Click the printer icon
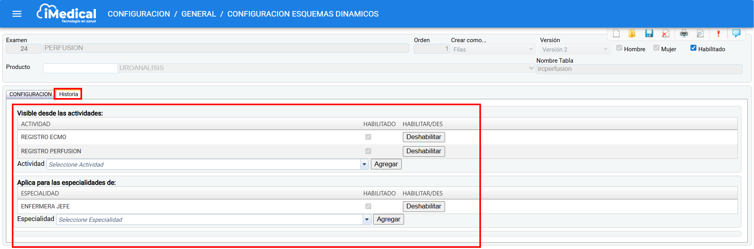The width and height of the screenshot is (754, 249). pos(684,34)
